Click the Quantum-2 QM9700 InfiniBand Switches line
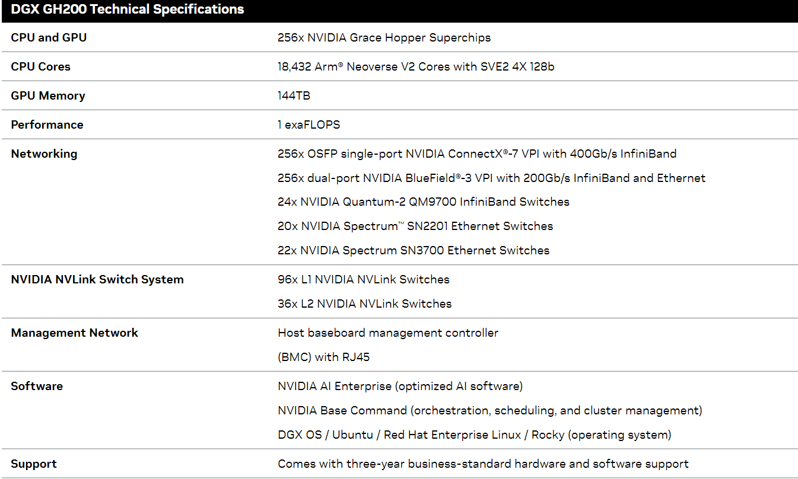Image resolution: width=798 pixels, height=479 pixels. click(x=423, y=202)
